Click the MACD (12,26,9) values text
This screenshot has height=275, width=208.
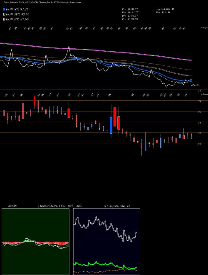[x=57, y=206]
